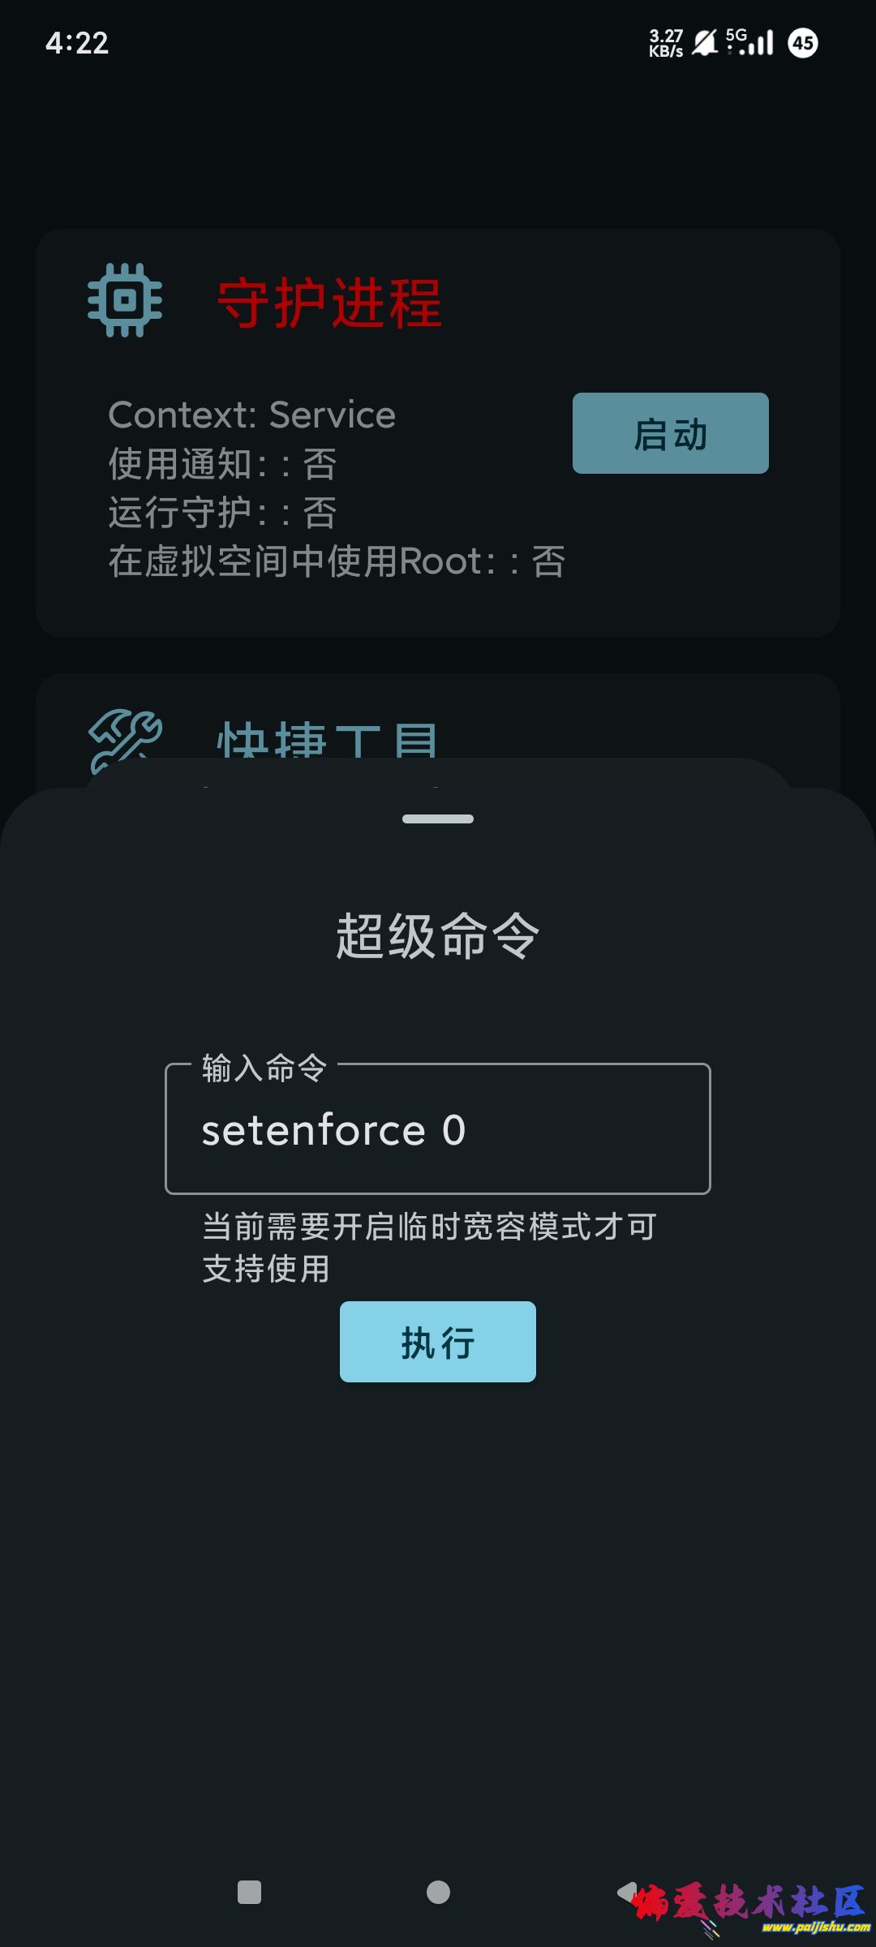The height and width of the screenshot is (1947, 876).
Task: Tap the network speed KB/s indicator
Action: 666,43
